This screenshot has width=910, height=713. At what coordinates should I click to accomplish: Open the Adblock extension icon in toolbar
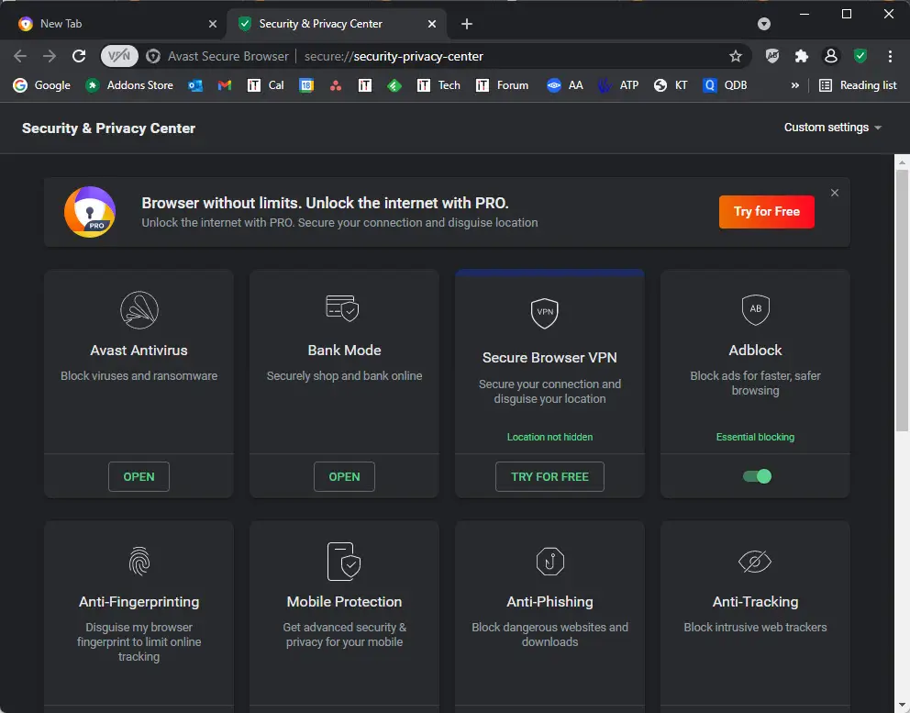click(771, 56)
